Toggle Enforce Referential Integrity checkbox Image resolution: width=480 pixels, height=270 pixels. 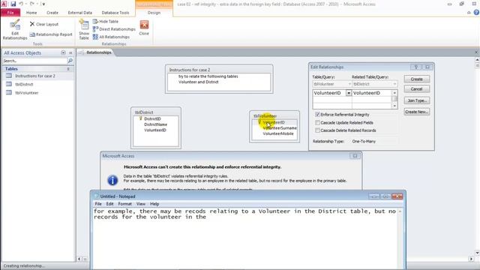[317, 115]
